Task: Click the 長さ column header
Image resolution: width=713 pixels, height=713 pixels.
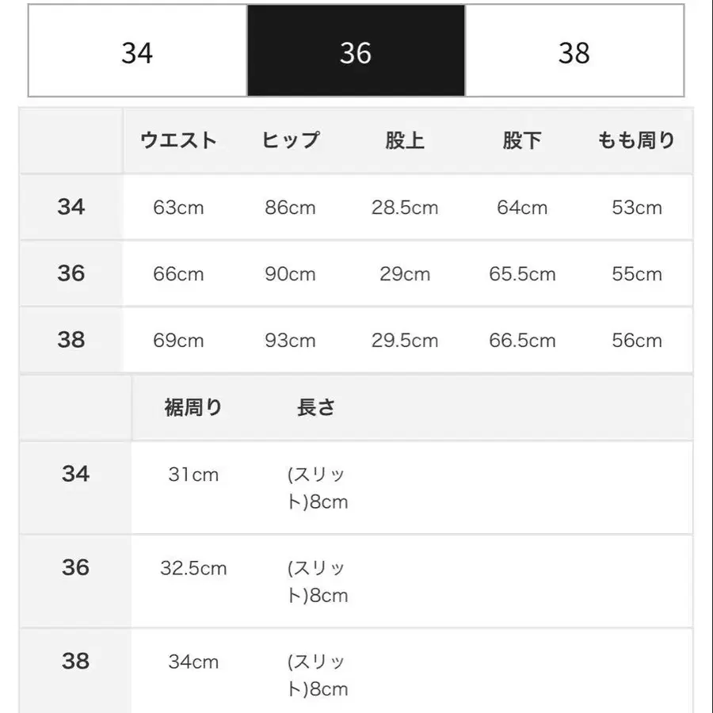Action: click(316, 406)
